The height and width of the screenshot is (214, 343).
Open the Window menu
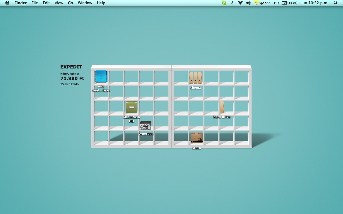tap(85, 3)
